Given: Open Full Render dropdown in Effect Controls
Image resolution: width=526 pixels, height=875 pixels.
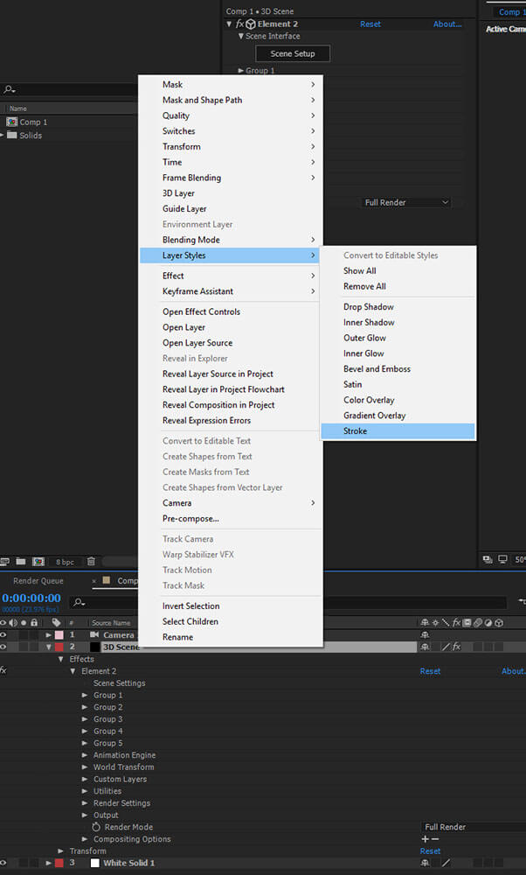Looking at the screenshot, I should point(405,203).
